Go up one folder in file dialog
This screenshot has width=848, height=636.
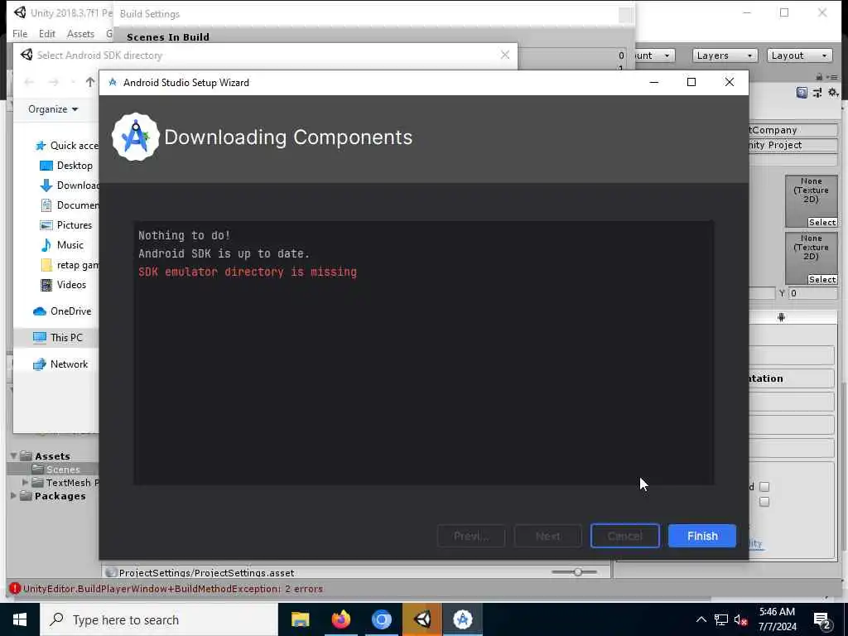pyautogui.click(x=89, y=82)
